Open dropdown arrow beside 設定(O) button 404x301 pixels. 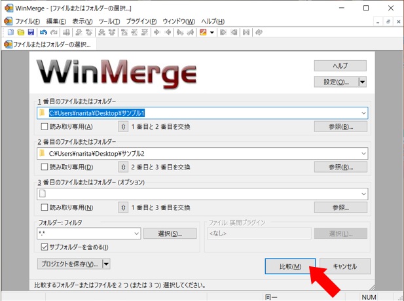[x=363, y=82]
